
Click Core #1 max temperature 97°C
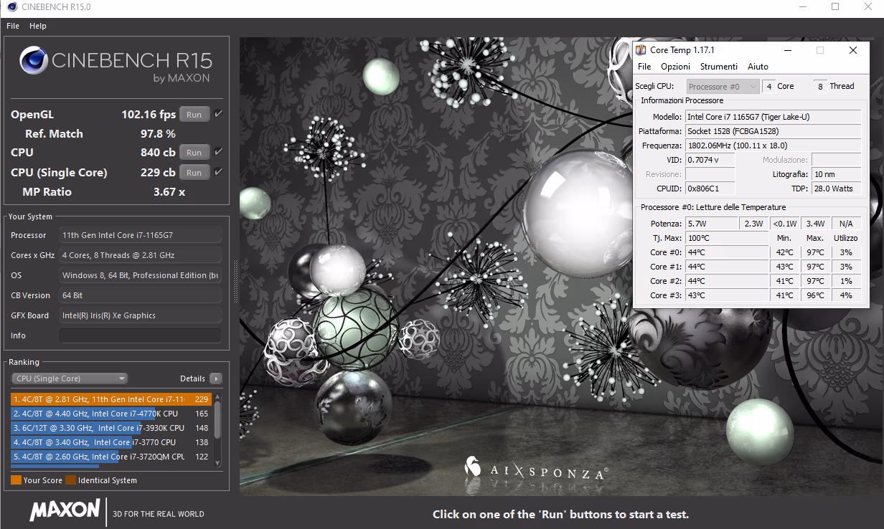click(815, 267)
